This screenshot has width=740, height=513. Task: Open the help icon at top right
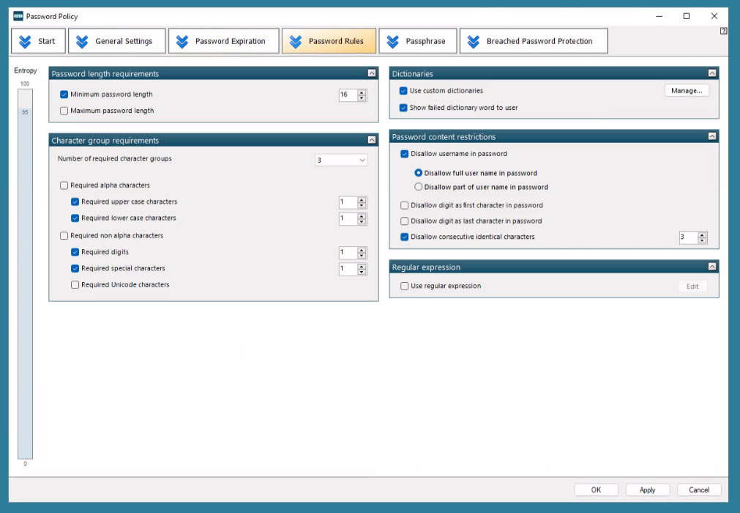[723, 32]
